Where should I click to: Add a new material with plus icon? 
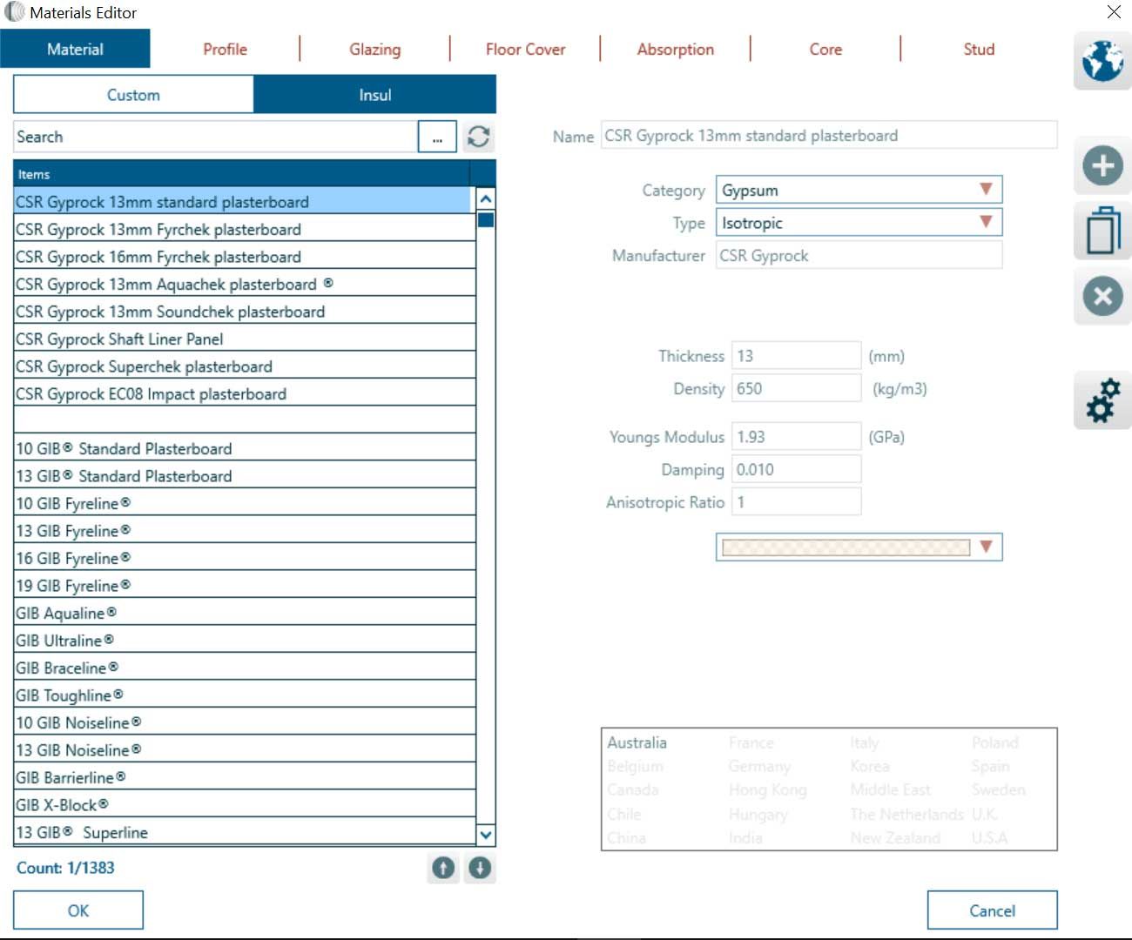(1102, 165)
